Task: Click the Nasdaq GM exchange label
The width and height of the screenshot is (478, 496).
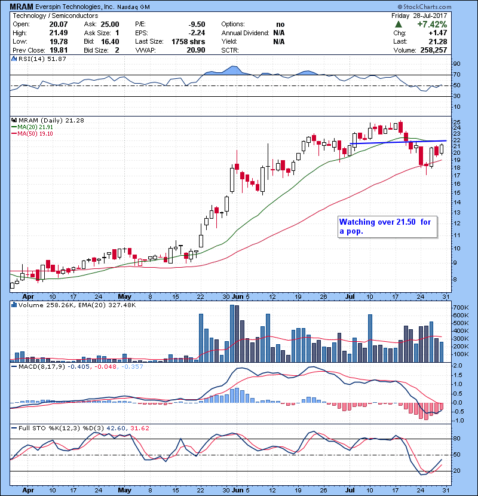Action: 133,7
